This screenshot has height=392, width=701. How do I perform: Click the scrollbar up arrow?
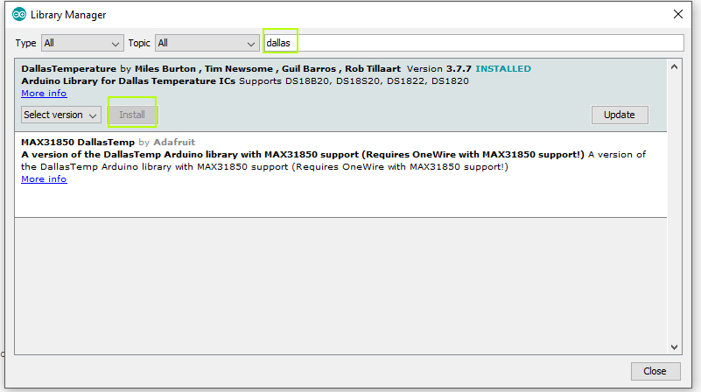pyautogui.click(x=674, y=67)
